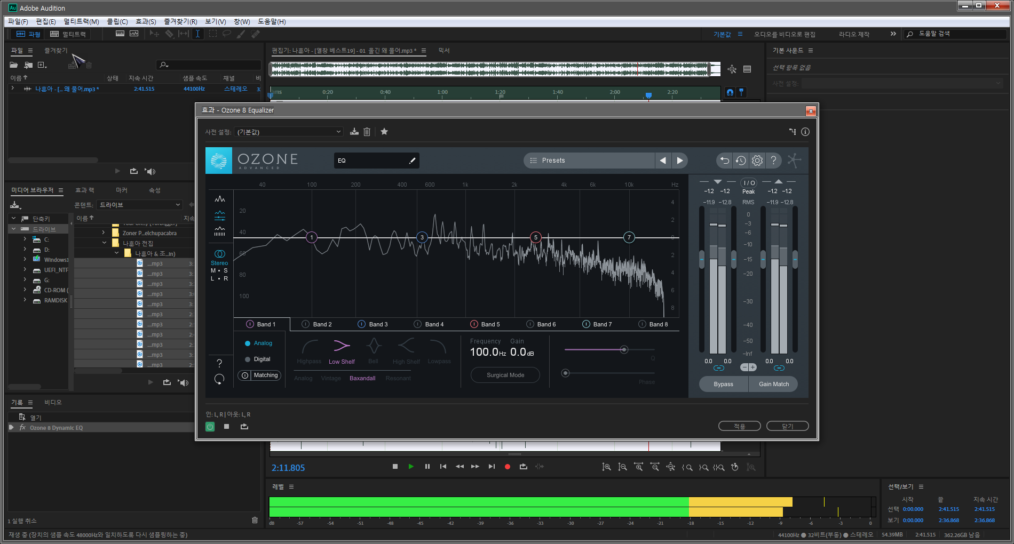The image size is (1014, 544).
Task: Switch to the 비디오 tab
Action: (x=53, y=402)
